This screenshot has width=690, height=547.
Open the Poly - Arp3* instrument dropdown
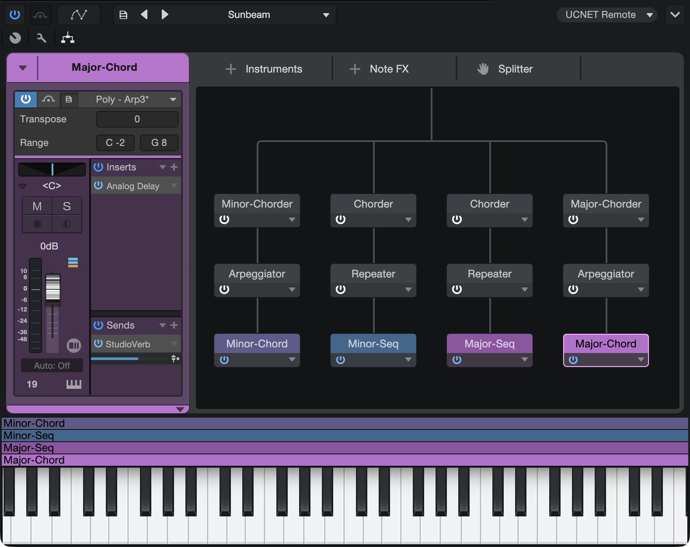point(173,100)
